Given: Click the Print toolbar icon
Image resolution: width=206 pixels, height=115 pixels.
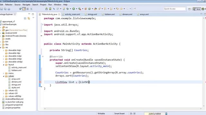Looking at the screenshot, I should (x=9, y=9).
